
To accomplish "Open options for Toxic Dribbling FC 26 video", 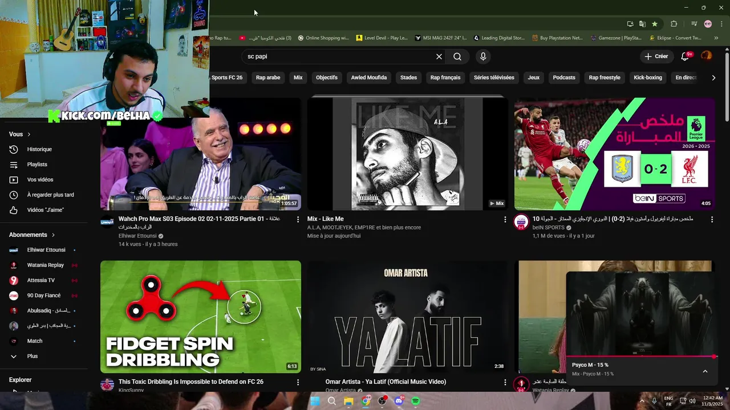I will [x=298, y=382].
